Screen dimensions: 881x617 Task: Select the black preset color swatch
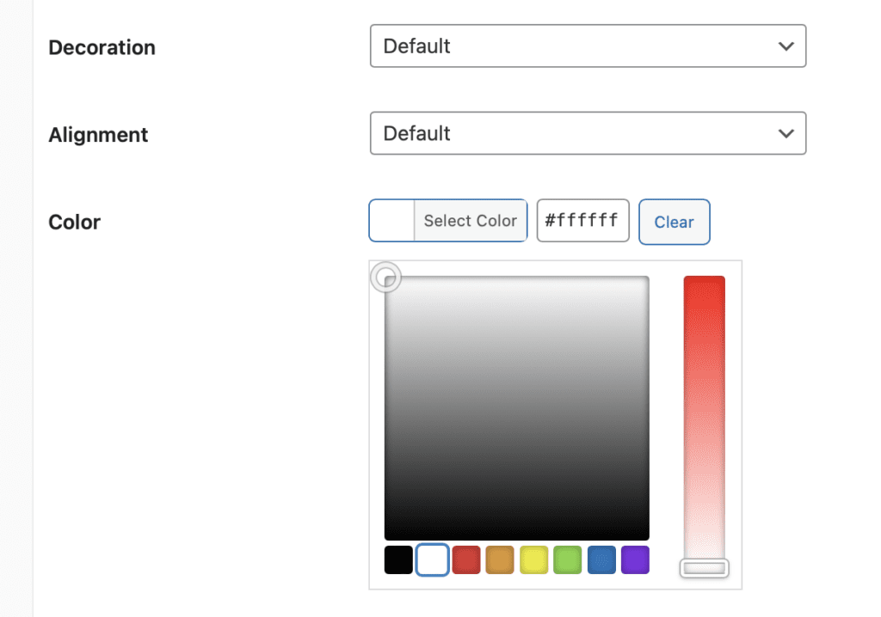click(397, 559)
